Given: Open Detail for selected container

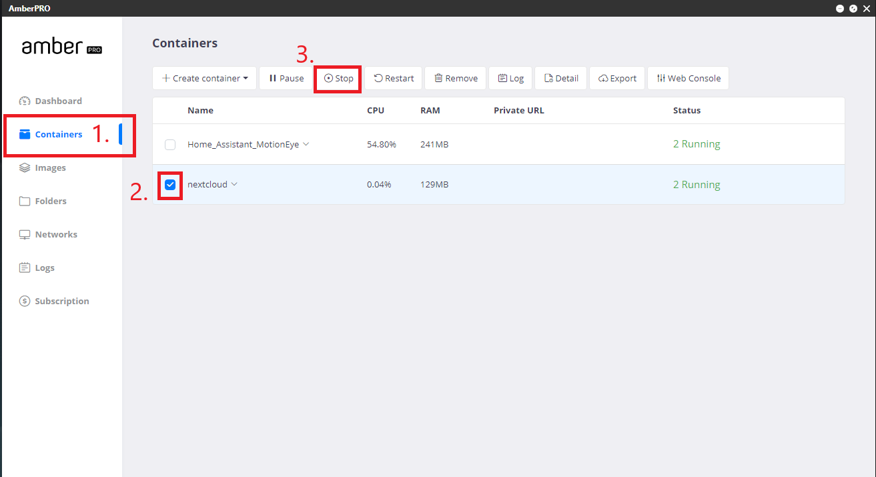Looking at the screenshot, I should 561,78.
